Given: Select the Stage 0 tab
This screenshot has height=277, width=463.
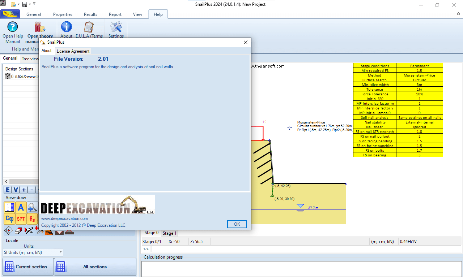Looking at the screenshot, I should (x=152, y=233).
